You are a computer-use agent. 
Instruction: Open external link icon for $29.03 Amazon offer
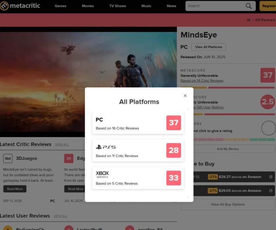click(x=271, y=191)
